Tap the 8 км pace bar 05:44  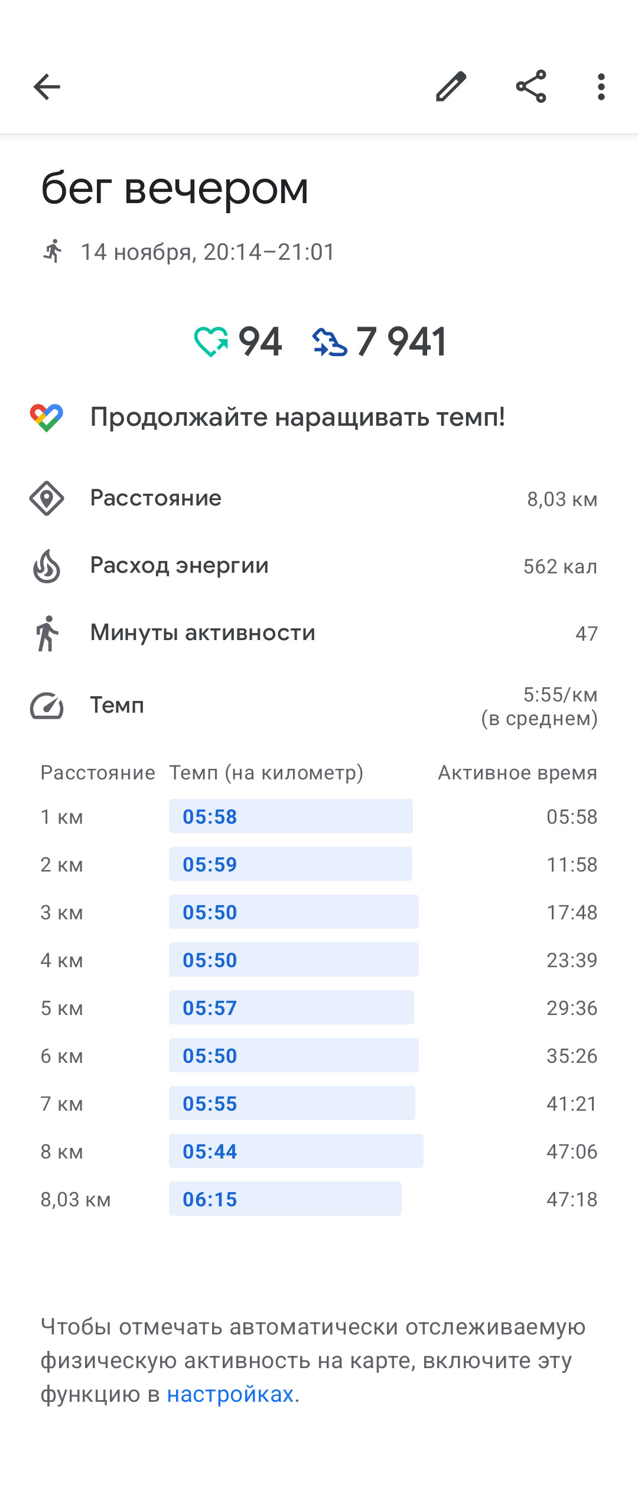[x=296, y=1151]
